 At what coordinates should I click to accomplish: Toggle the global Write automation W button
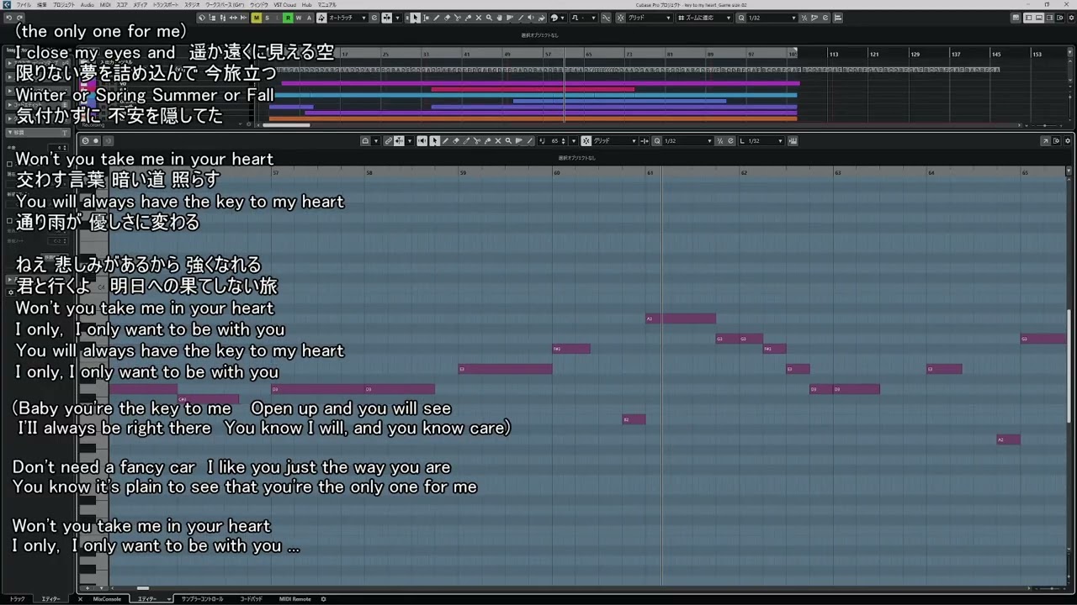(x=298, y=18)
